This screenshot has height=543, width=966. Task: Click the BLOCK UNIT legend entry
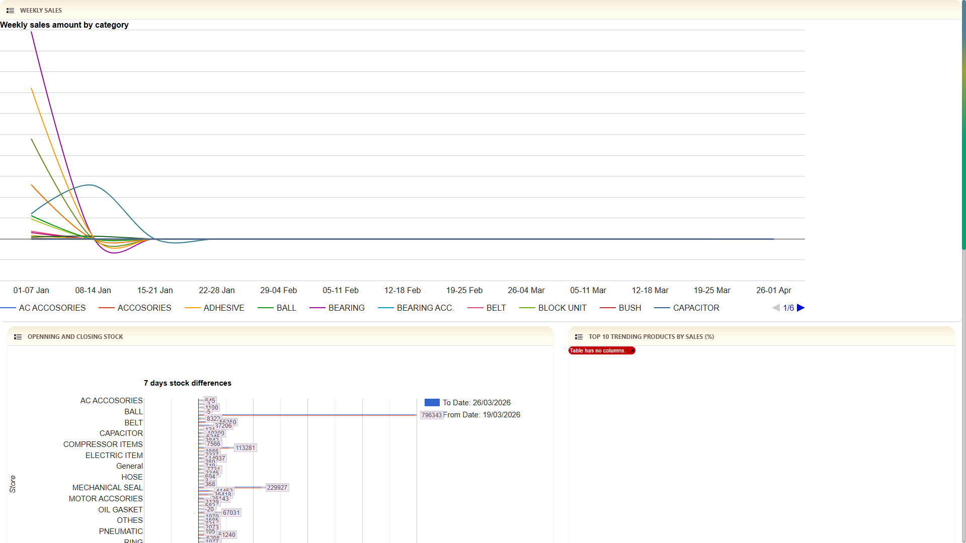(x=562, y=308)
